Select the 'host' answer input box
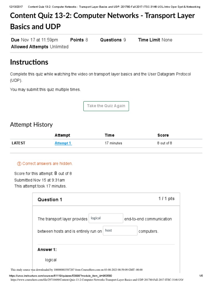212x283 pixels. pyautogui.click(x=120, y=230)
